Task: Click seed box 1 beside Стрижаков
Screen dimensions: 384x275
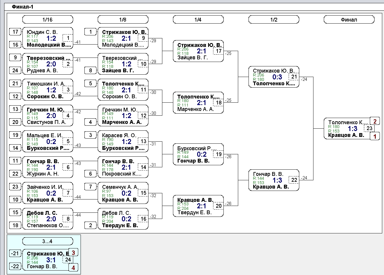Action: (91, 32)
